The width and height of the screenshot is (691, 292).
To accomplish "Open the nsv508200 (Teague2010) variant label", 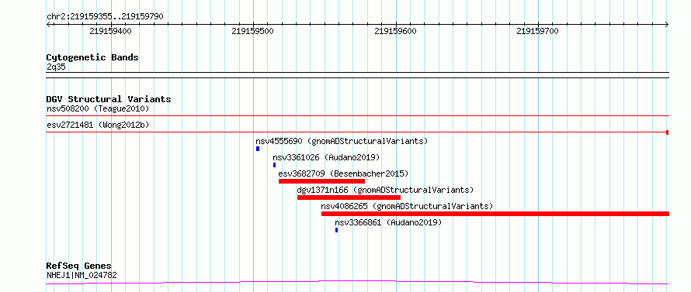I will 98,108.
